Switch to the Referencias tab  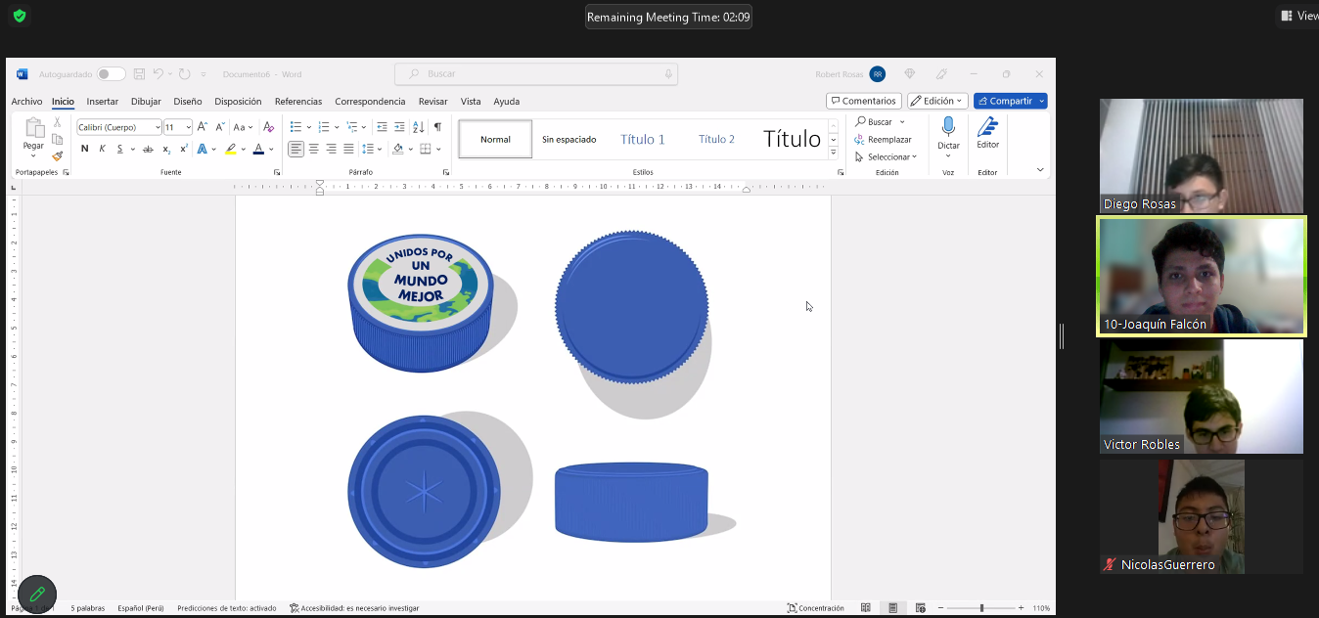298,102
